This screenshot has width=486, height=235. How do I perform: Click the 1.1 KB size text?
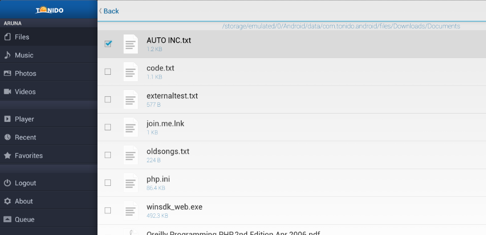click(x=154, y=77)
